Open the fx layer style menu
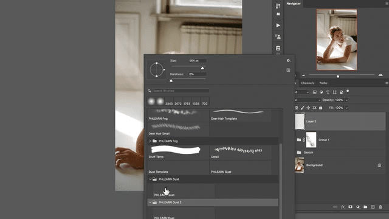This screenshot has height=219, width=389. (x=343, y=207)
